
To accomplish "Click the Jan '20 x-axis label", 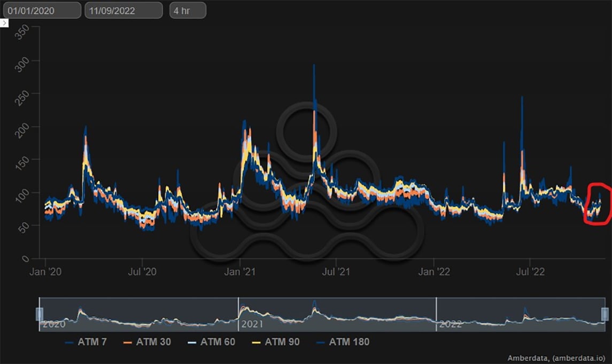I will click(x=45, y=272).
